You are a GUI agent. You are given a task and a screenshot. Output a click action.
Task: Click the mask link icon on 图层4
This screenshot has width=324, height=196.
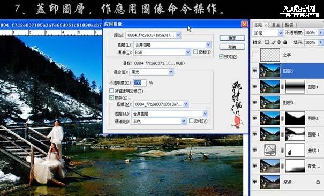282,87
